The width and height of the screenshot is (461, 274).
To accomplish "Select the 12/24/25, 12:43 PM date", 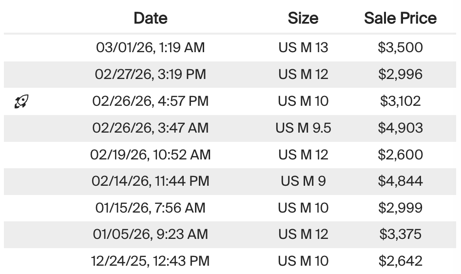I will click(150, 261).
